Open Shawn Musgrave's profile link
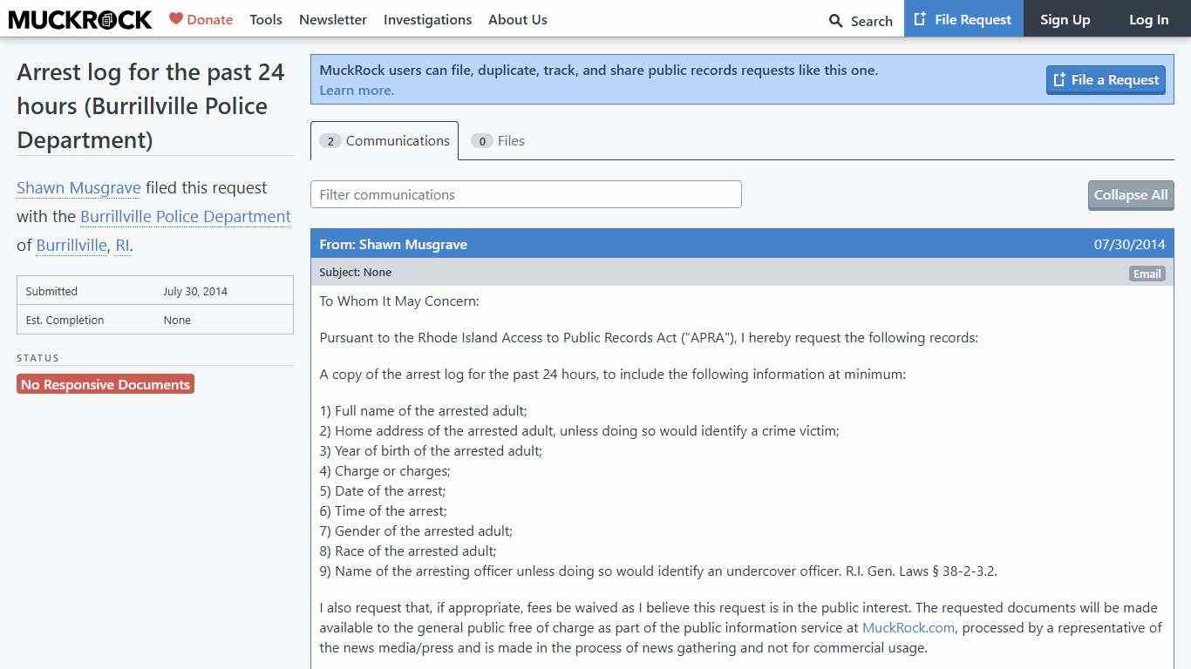 coord(78,188)
